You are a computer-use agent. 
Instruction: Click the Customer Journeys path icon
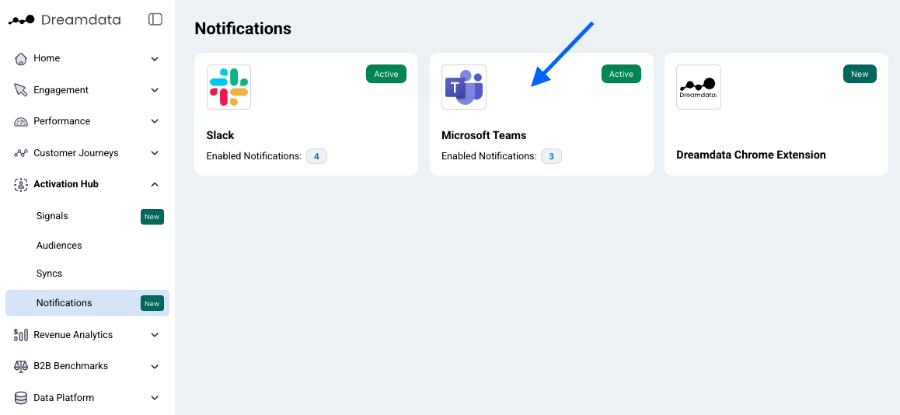21,152
